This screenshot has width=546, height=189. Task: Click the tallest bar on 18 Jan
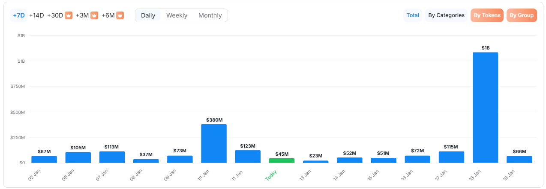pos(485,108)
